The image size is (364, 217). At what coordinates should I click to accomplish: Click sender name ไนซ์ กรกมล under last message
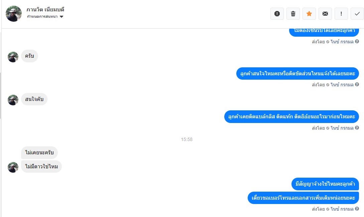[x=342, y=209]
